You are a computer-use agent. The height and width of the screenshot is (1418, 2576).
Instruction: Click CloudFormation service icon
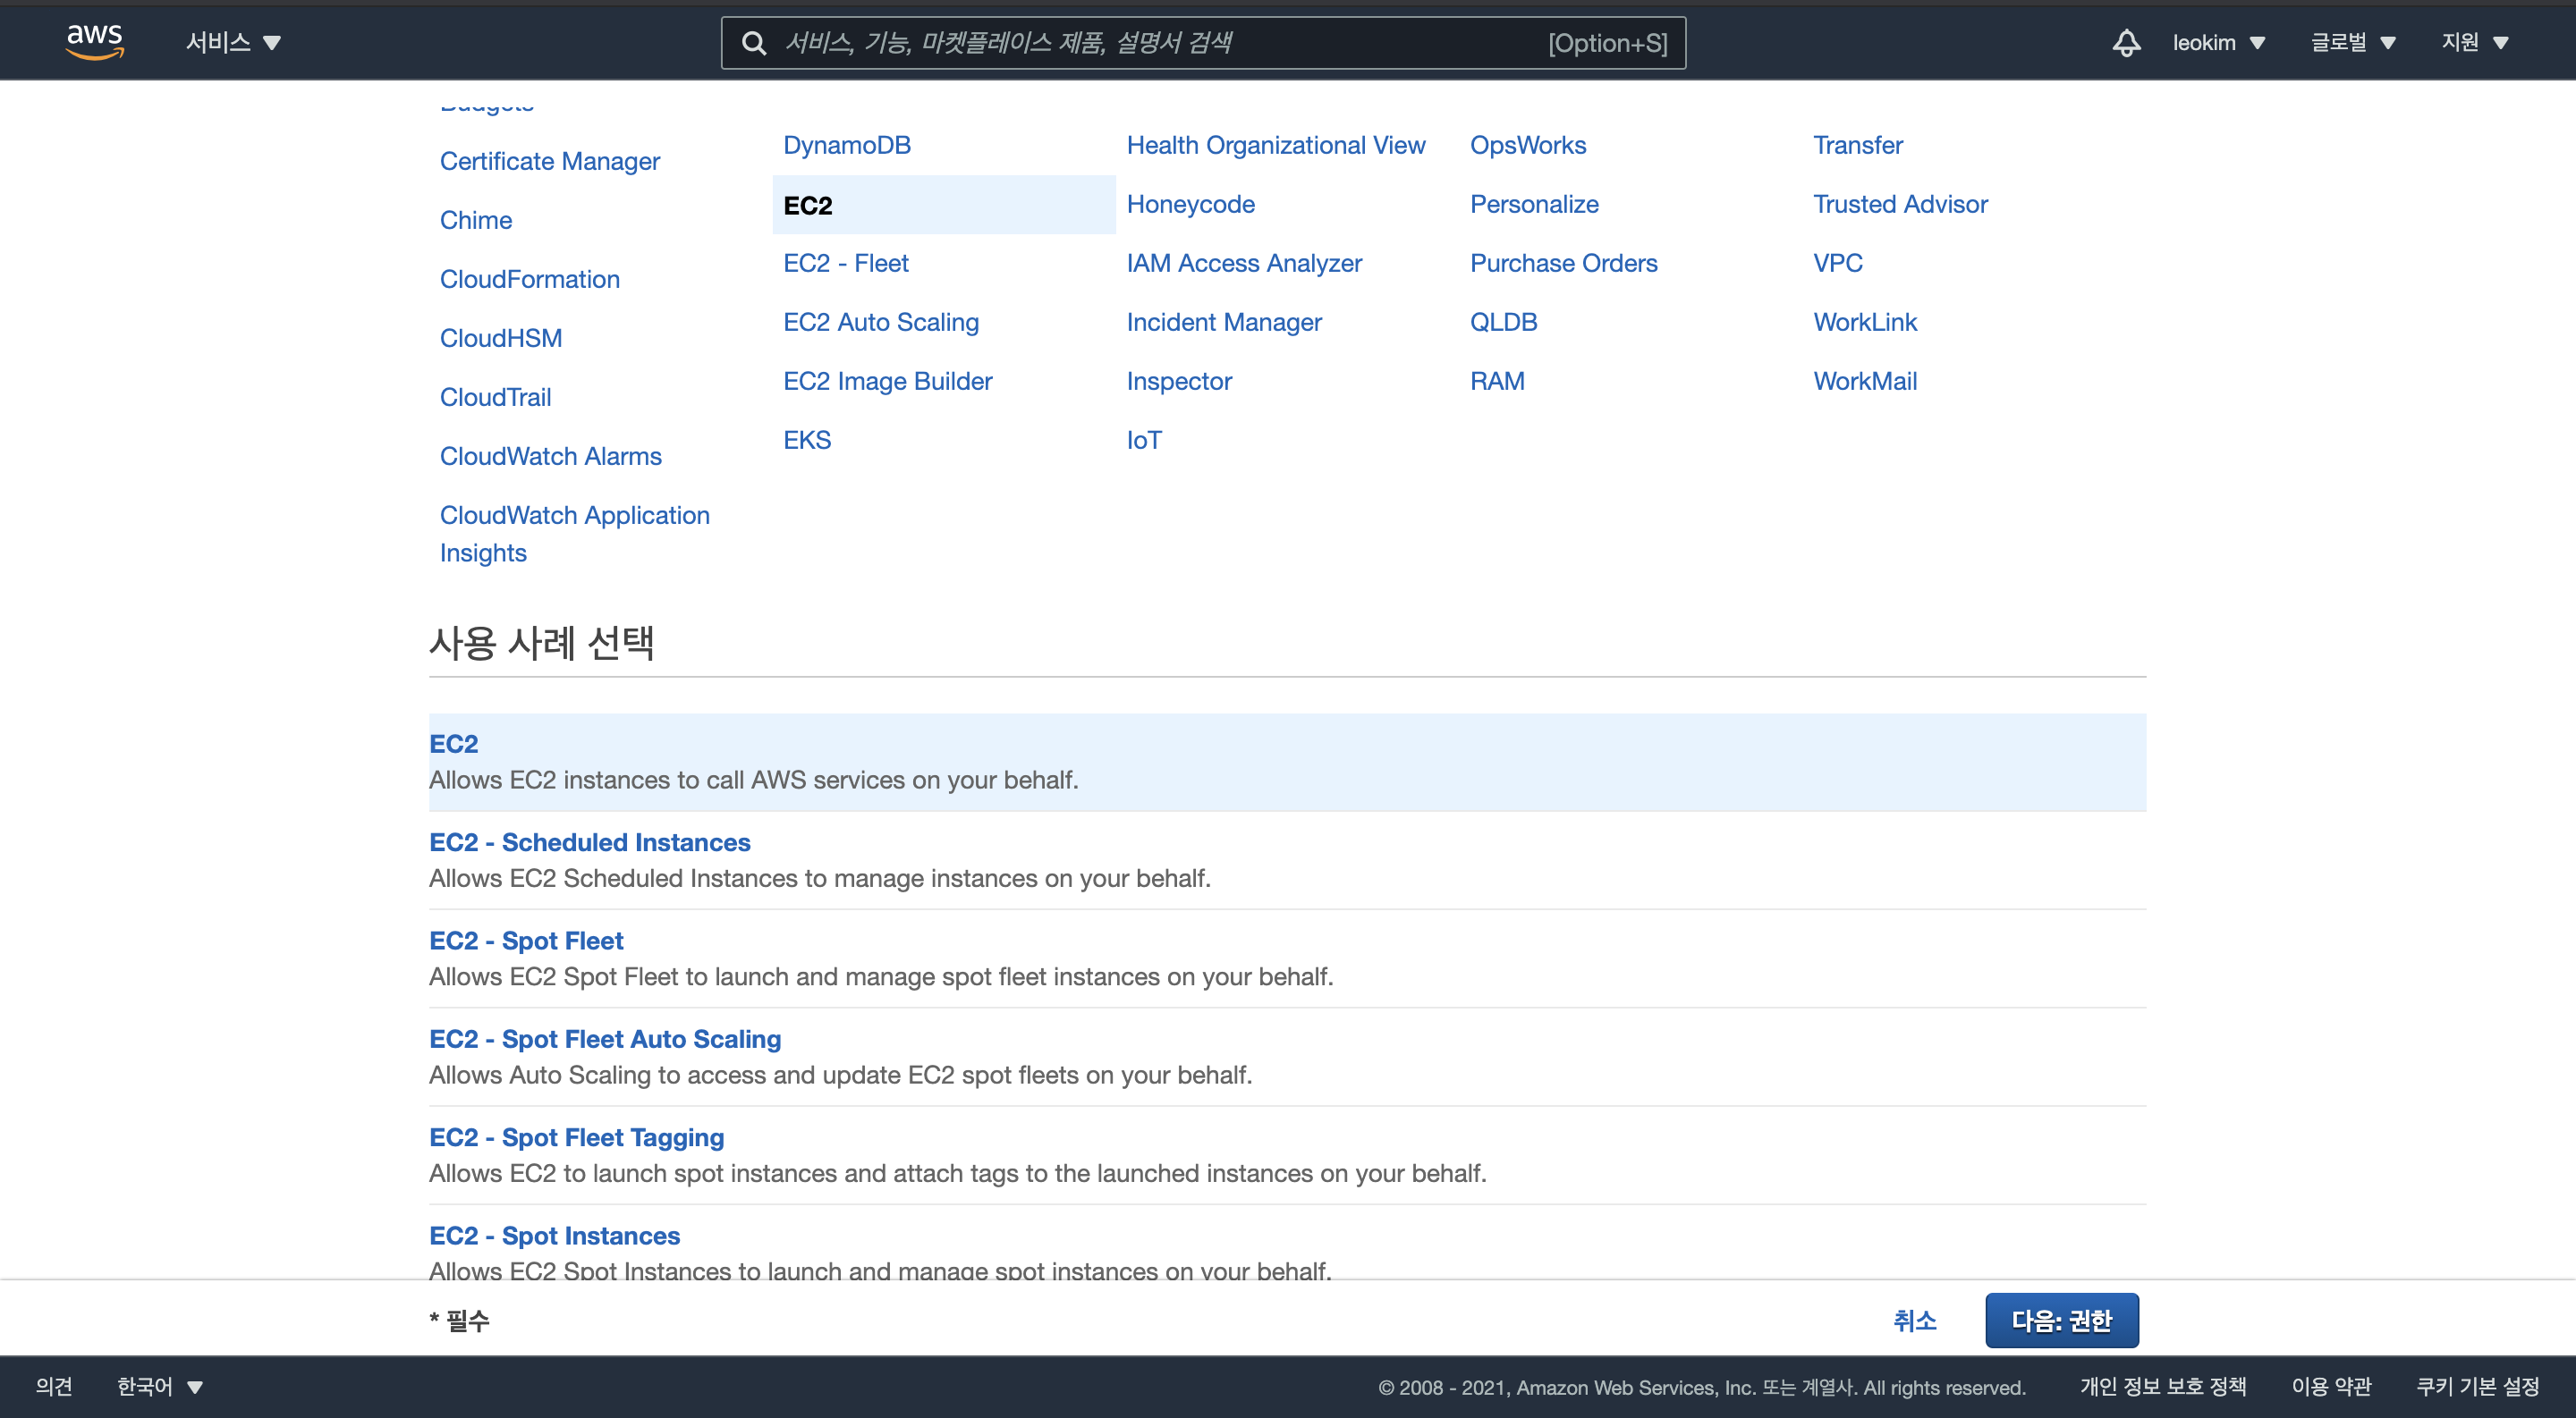530,278
